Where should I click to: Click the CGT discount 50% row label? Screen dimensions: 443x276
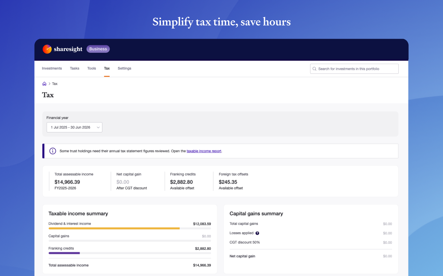pyautogui.click(x=245, y=243)
